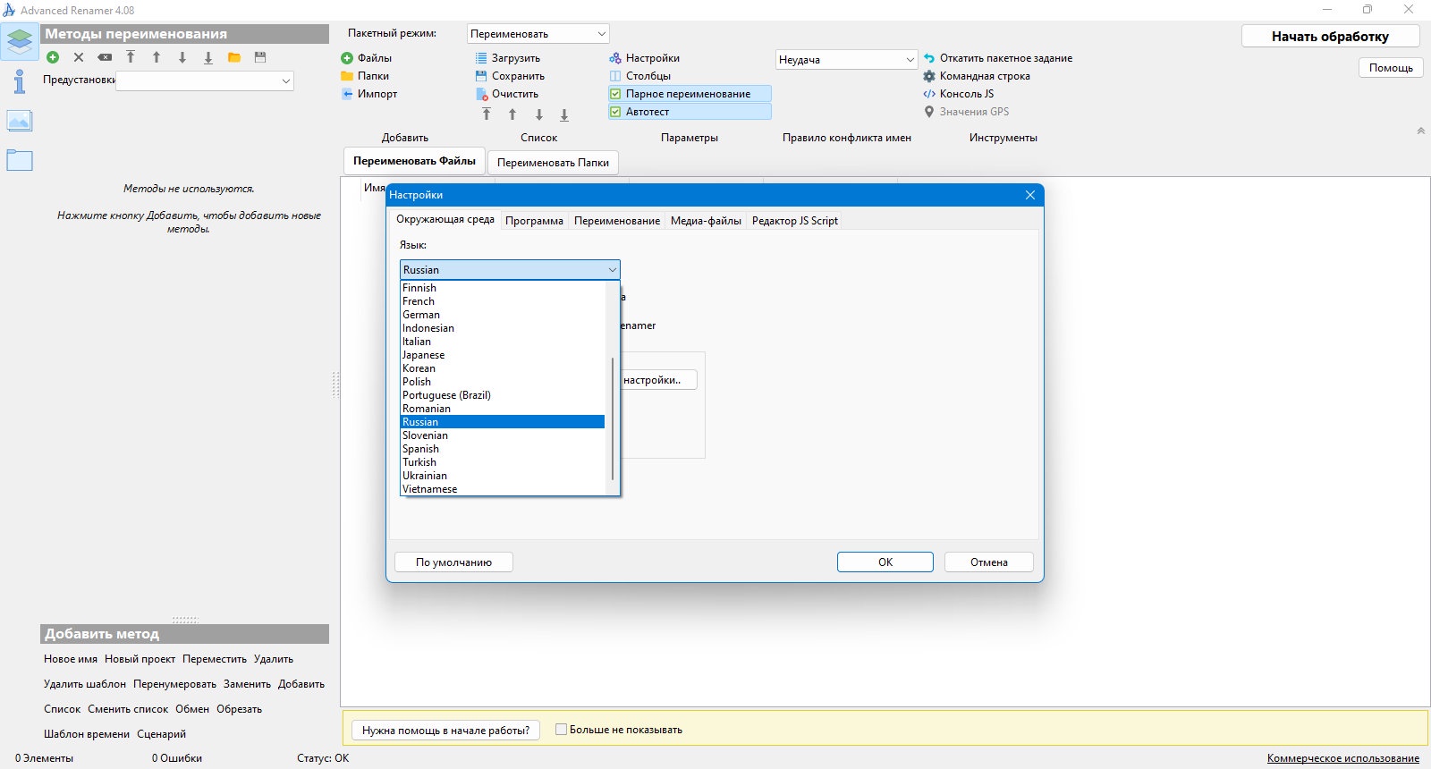Viewport: 1431px width, 769px height.
Task: Choose Ukrainian in language list
Action: [503, 476]
